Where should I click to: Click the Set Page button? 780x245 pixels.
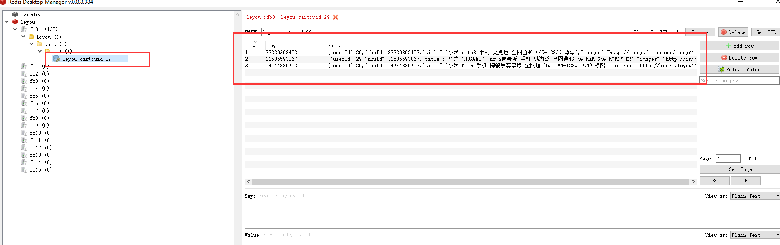pyautogui.click(x=740, y=169)
